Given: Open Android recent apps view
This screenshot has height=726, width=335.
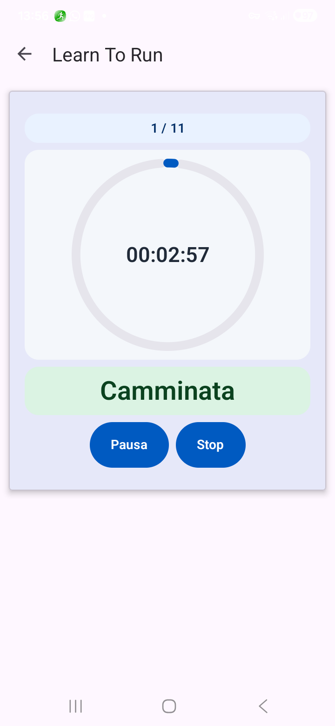Looking at the screenshot, I should (75, 706).
